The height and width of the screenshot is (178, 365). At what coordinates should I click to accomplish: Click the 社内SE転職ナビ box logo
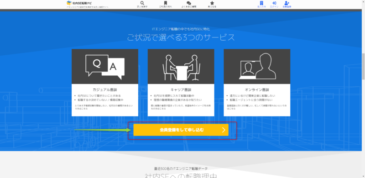tap(69, 3)
